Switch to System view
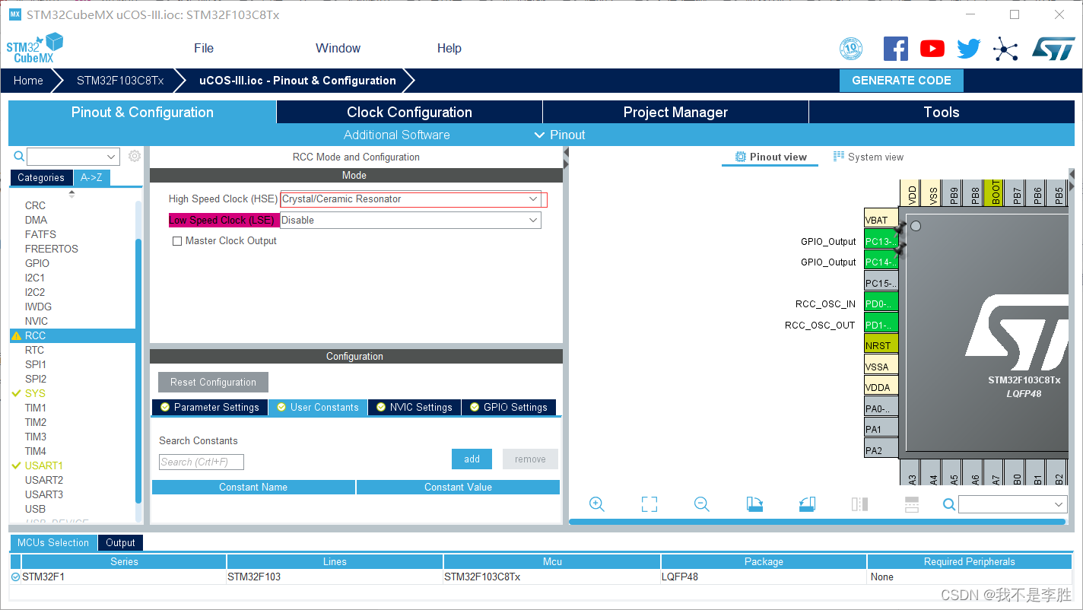The height and width of the screenshot is (610, 1083). coord(869,157)
